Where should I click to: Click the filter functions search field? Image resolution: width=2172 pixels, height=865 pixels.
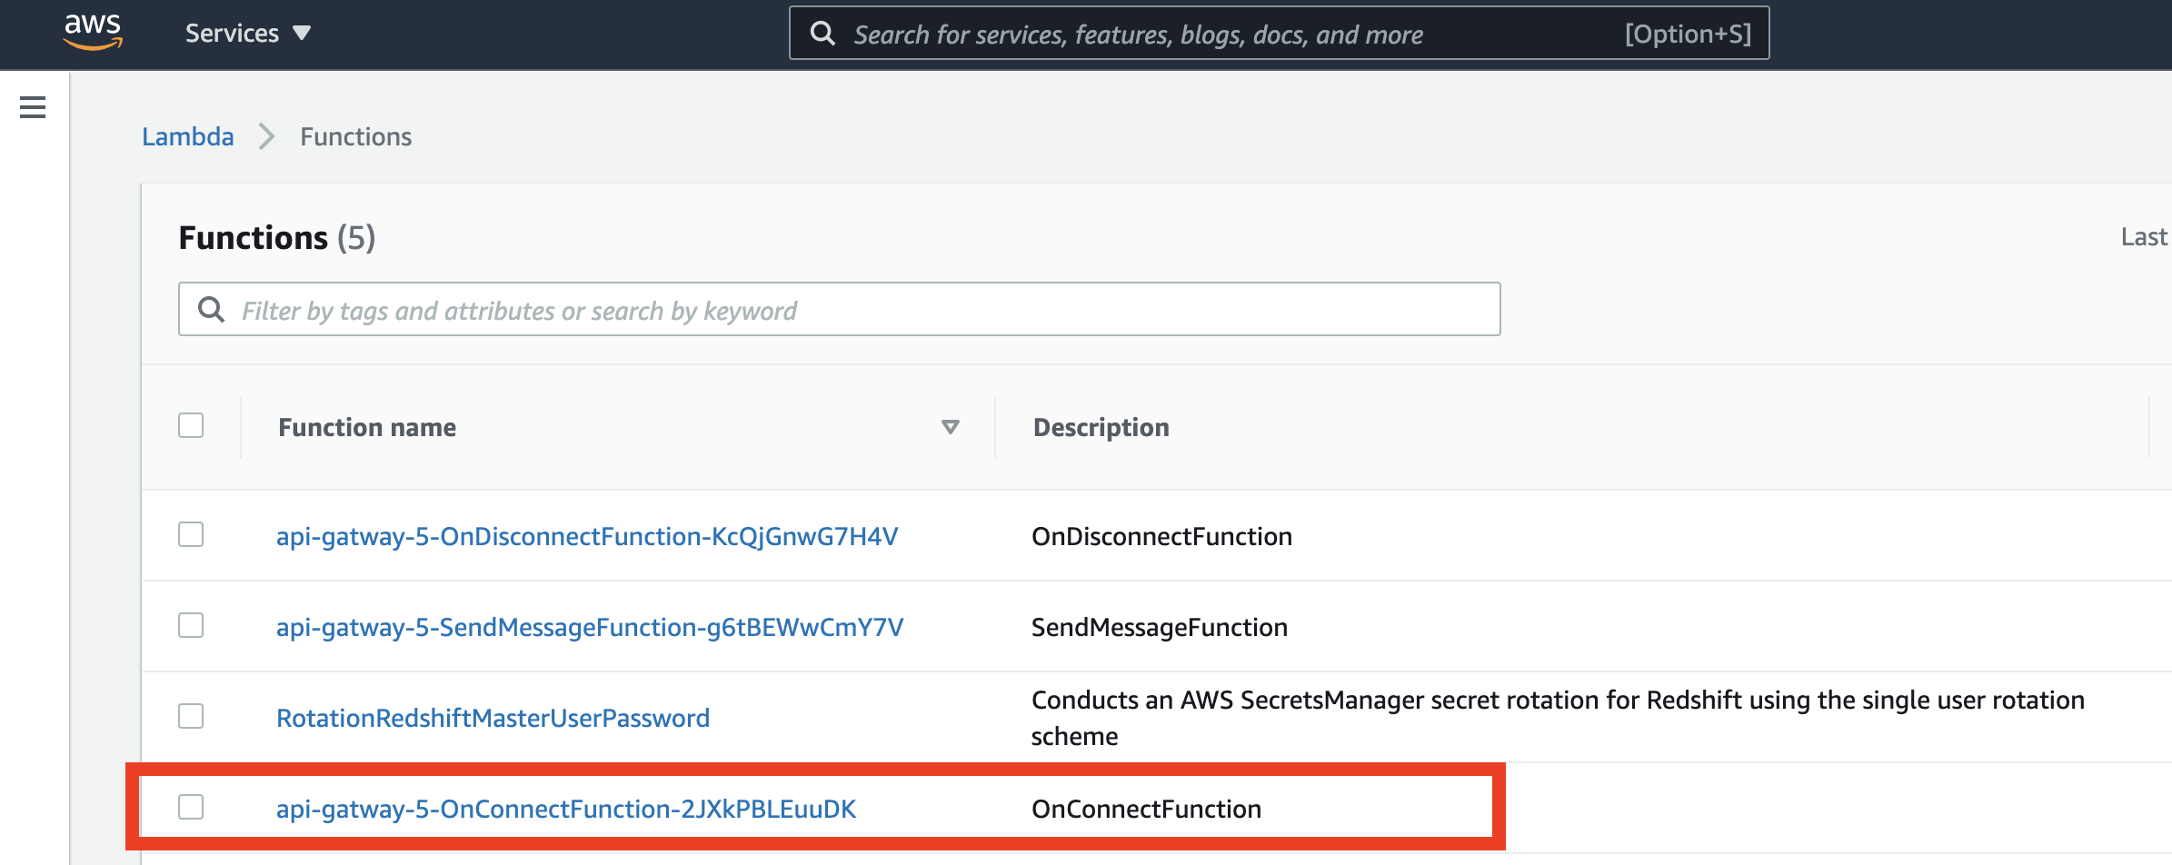point(839,310)
